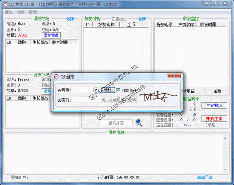Click the 清除 button
This screenshot has width=234, height=185.
tap(108, 90)
